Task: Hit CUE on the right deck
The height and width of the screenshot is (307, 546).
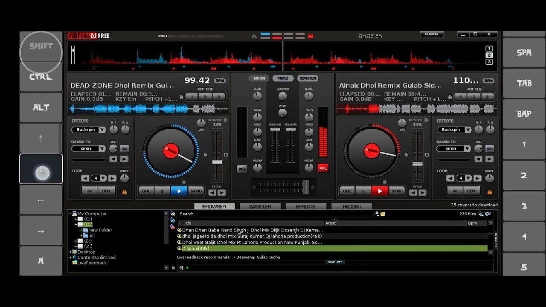Action: tap(347, 191)
